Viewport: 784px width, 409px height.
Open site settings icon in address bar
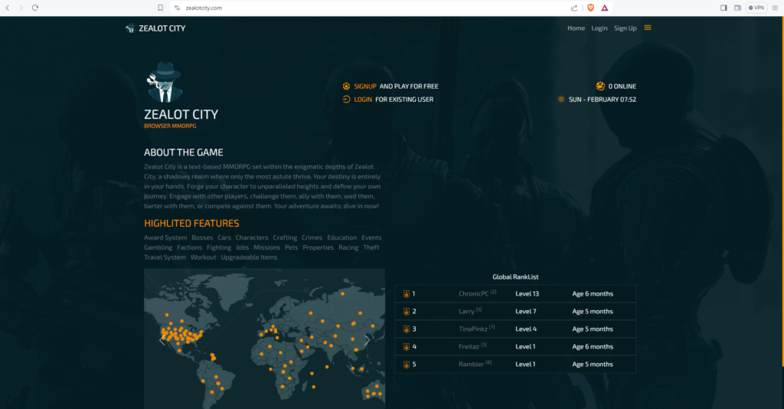point(177,8)
